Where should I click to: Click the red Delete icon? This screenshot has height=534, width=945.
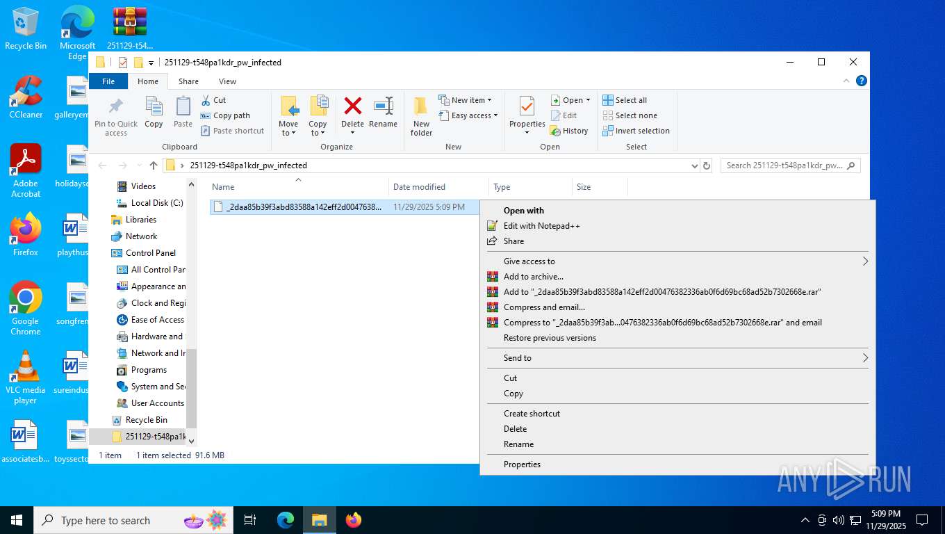[352, 106]
